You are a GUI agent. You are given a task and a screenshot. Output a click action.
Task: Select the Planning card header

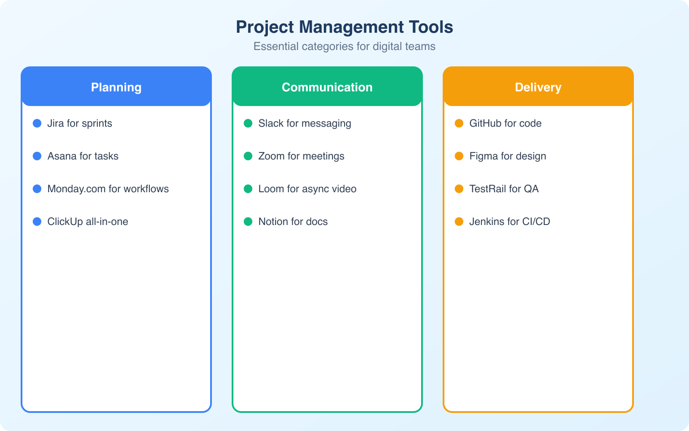click(116, 87)
